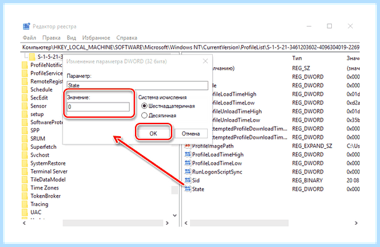Image resolution: width=380 pixels, height=247 pixels.
Task: Click the ProfileLoadTimeLow DWORD icon above RunLogonScriptSync
Action: coord(187,163)
